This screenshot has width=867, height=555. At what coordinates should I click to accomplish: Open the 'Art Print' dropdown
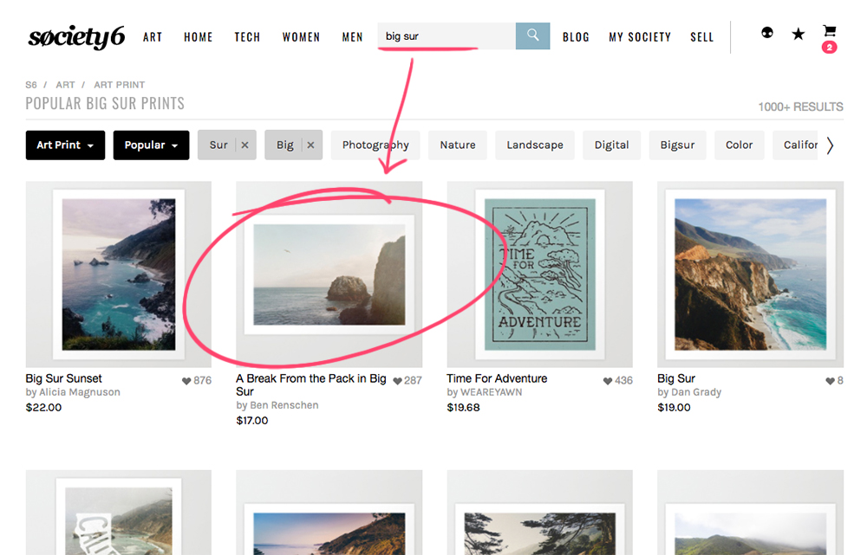coord(65,145)
